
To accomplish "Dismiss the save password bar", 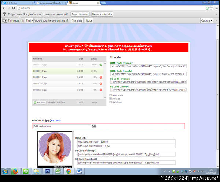I will (217, 14).
